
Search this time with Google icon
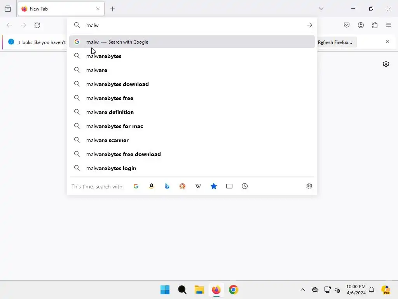(136, 186)
